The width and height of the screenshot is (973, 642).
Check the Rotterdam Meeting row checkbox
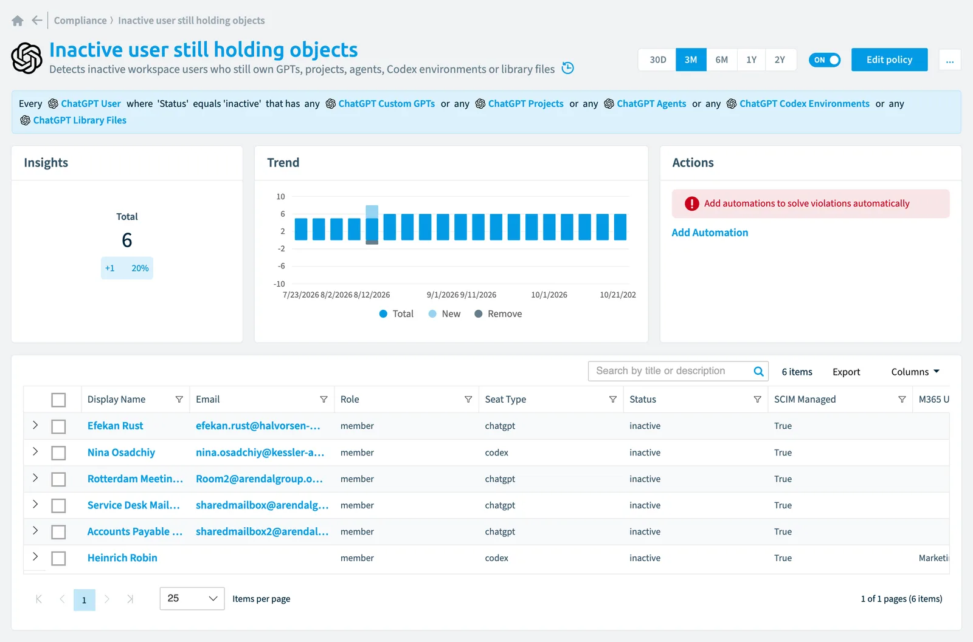coord(58,480)
